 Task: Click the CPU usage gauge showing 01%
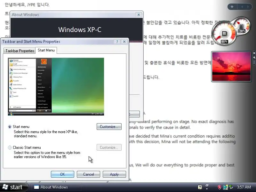pyautogui.click(x=224, y=34)
